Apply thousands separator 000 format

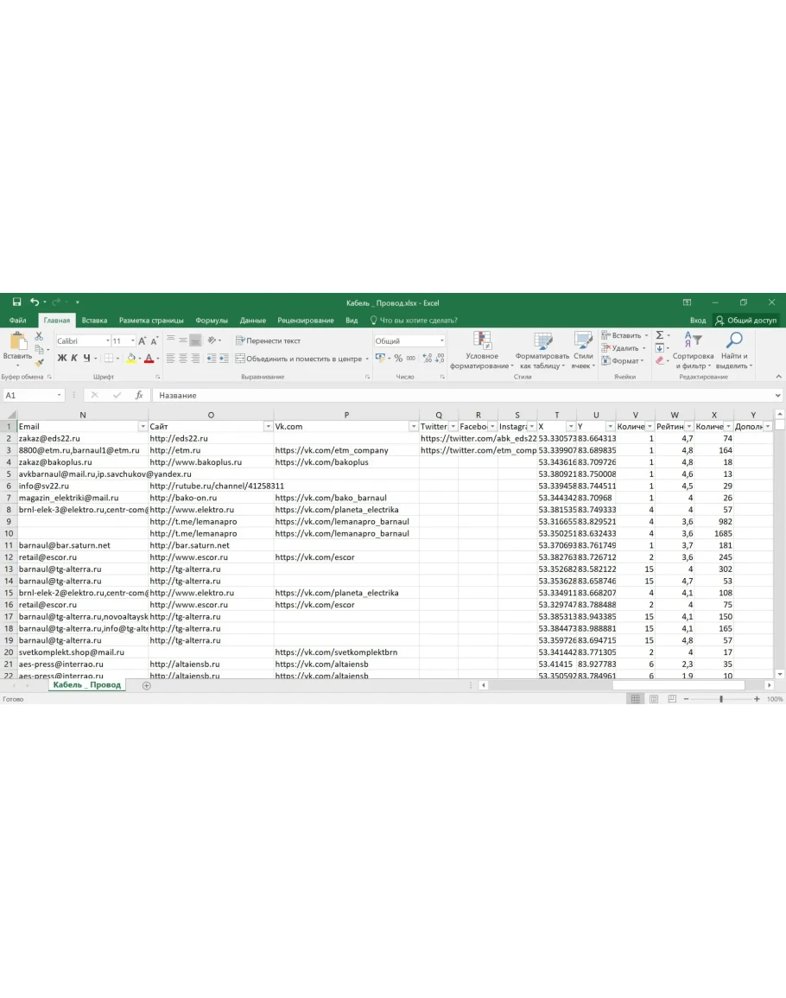[411, 359]
